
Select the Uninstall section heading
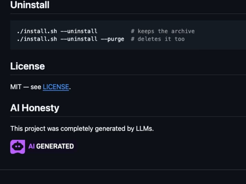coord(30,5)
